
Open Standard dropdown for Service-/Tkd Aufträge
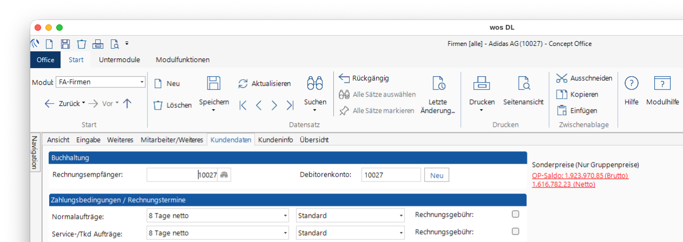click(x=401, y=233)
